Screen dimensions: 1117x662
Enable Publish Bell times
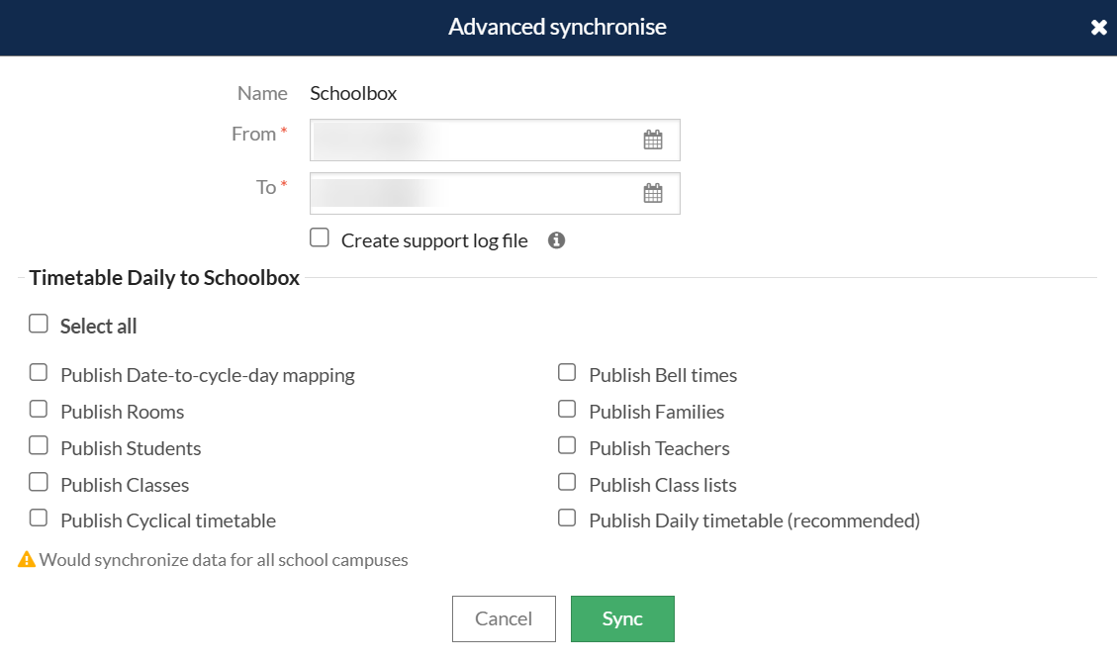pyautogui.click(x=567, y=373)
